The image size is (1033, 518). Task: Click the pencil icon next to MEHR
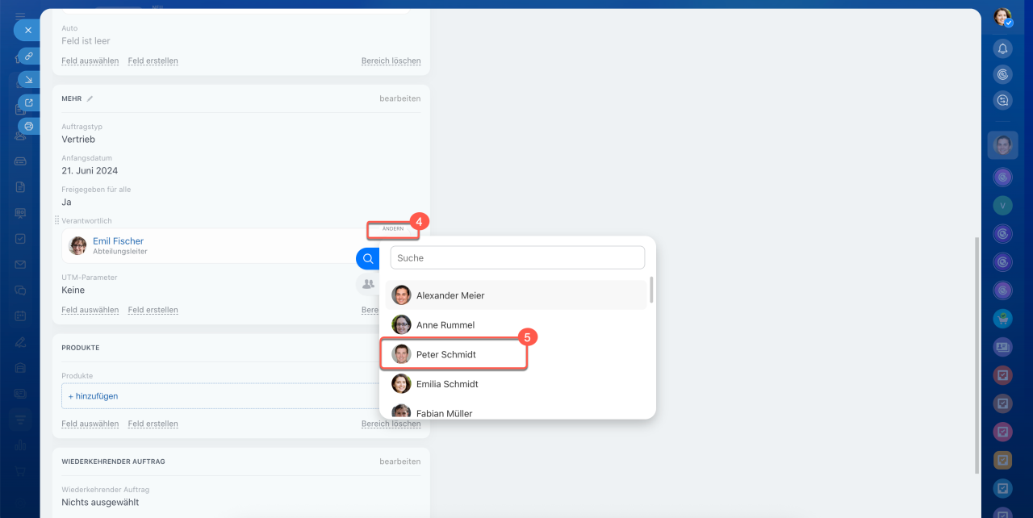coord(90,98)
